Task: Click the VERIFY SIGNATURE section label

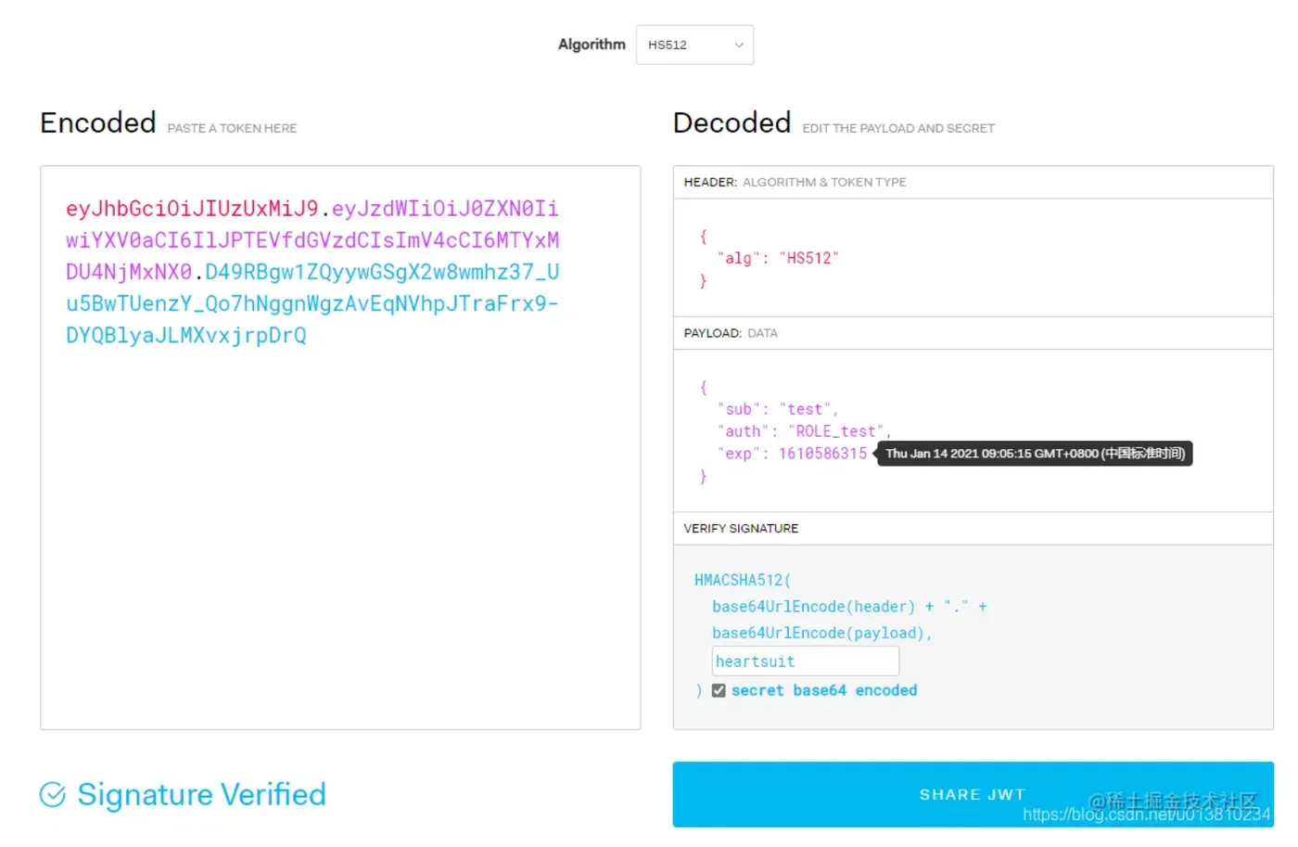Action: (741, 528)
